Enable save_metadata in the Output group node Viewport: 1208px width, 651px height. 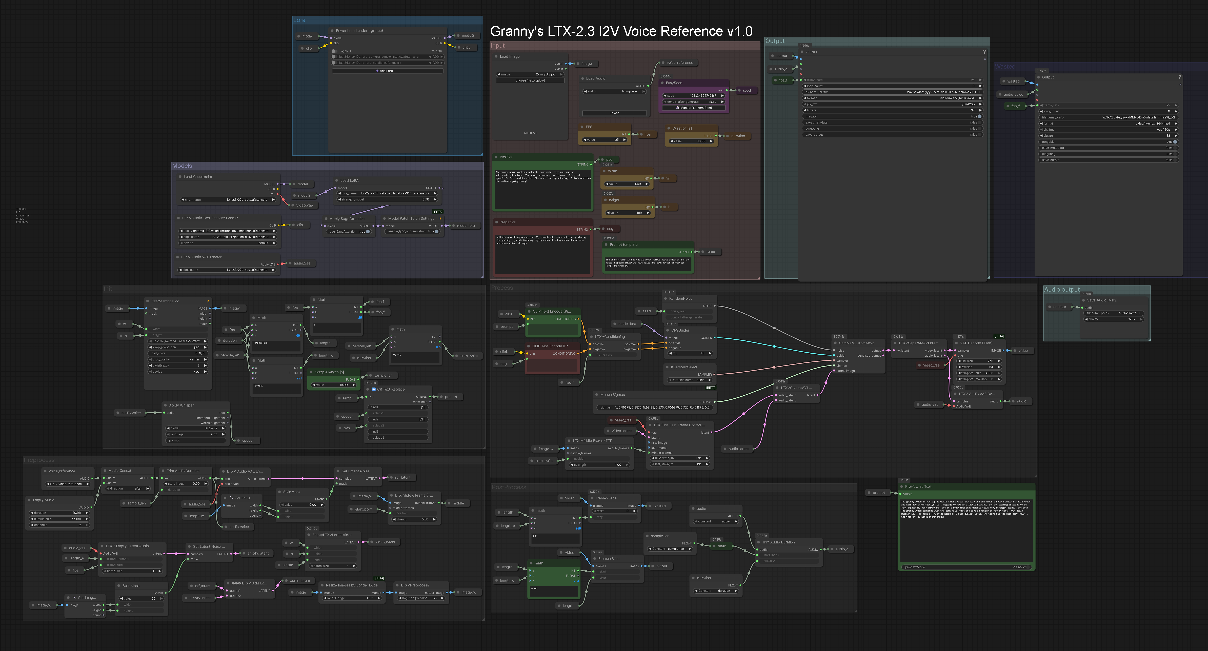pos(979,123)
